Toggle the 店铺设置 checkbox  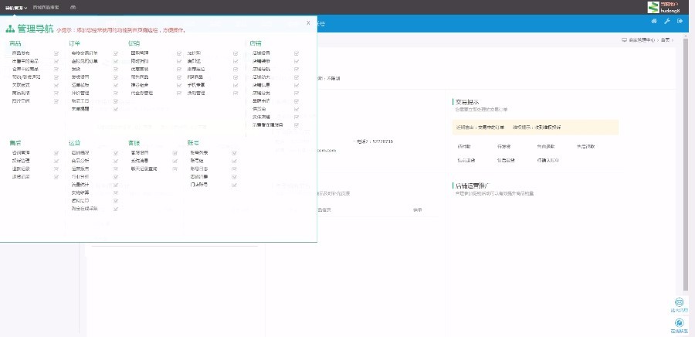click(x=297, y=53)
